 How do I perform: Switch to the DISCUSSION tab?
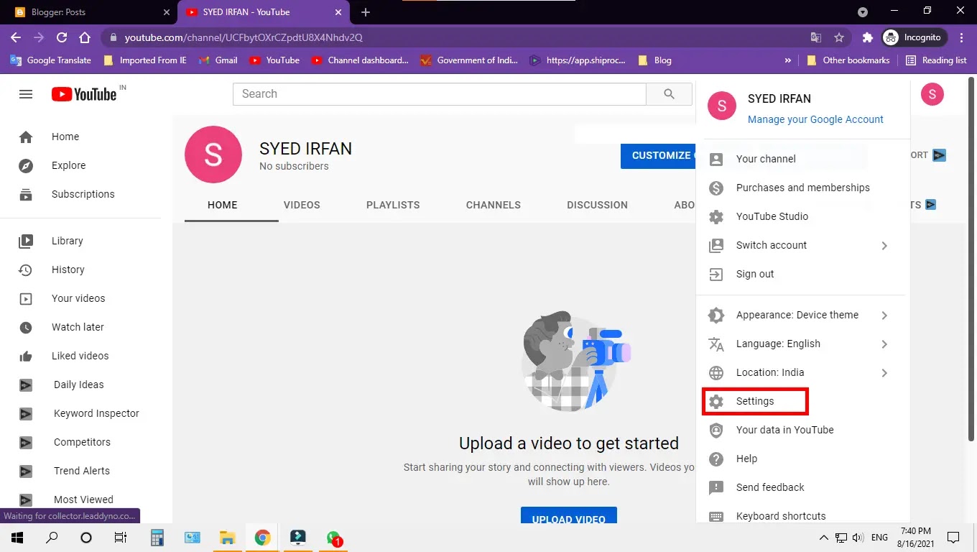[x=598, y=205]
